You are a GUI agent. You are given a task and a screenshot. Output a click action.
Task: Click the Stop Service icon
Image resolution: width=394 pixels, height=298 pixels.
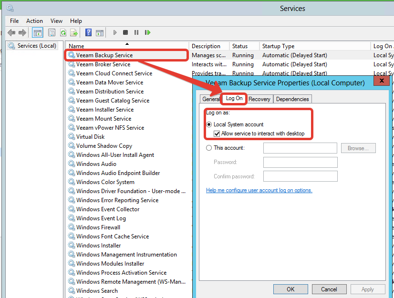[x=125, y=32]
